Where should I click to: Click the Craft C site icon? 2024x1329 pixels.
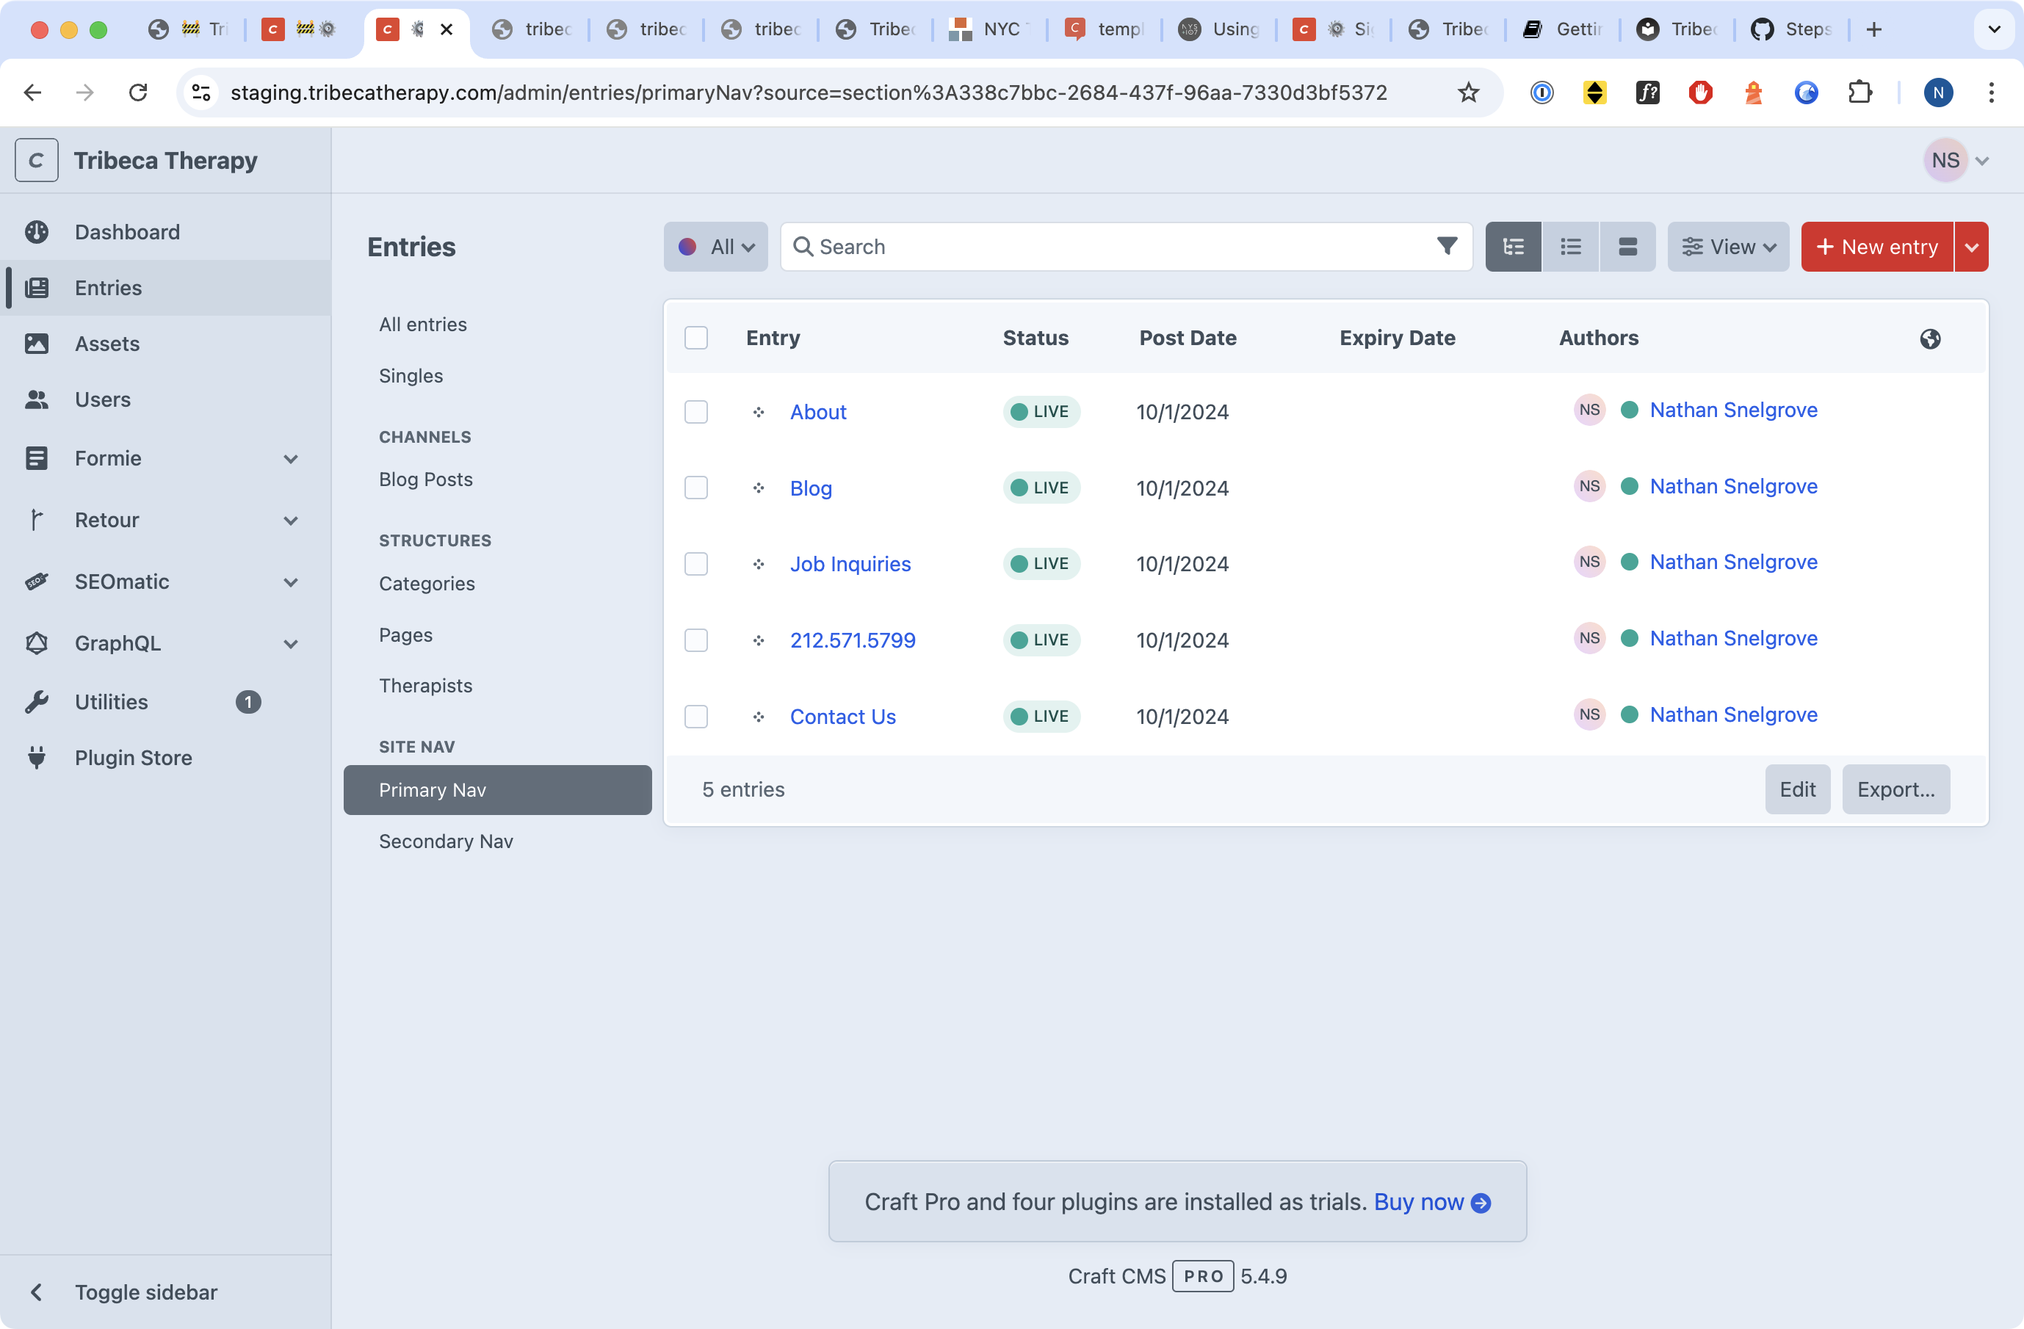pos(37,160)
